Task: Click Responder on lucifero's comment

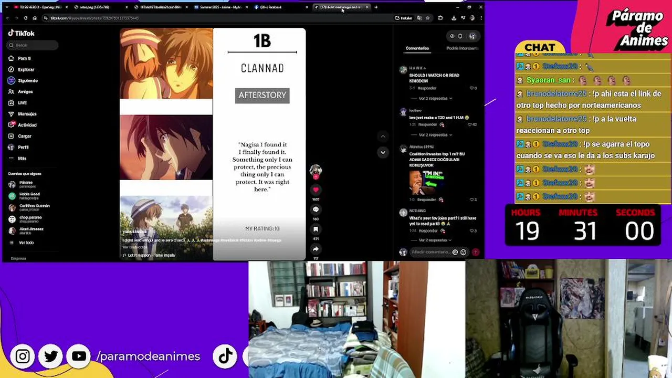Action: tap(428, 124)
